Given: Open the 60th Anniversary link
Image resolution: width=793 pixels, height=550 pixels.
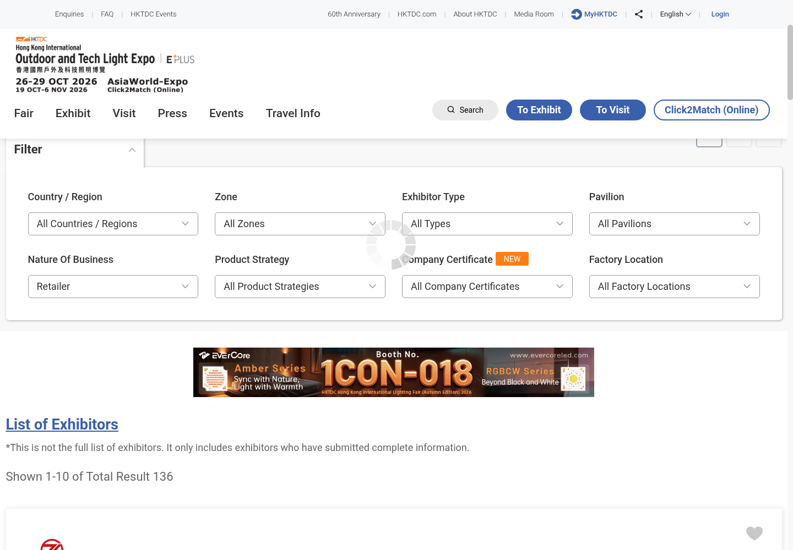Looking at the screenshot, I should pos(354,14).
